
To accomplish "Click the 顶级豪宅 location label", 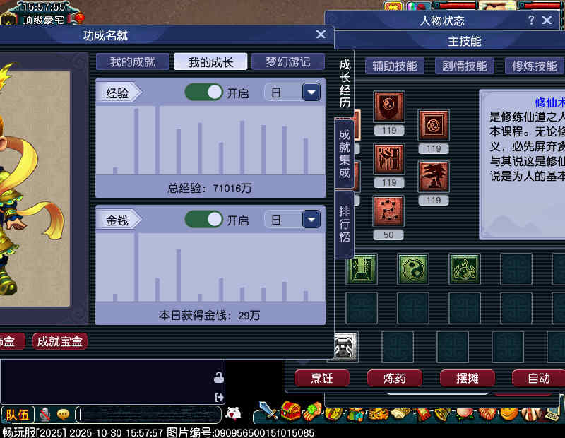I will (43, 19).
